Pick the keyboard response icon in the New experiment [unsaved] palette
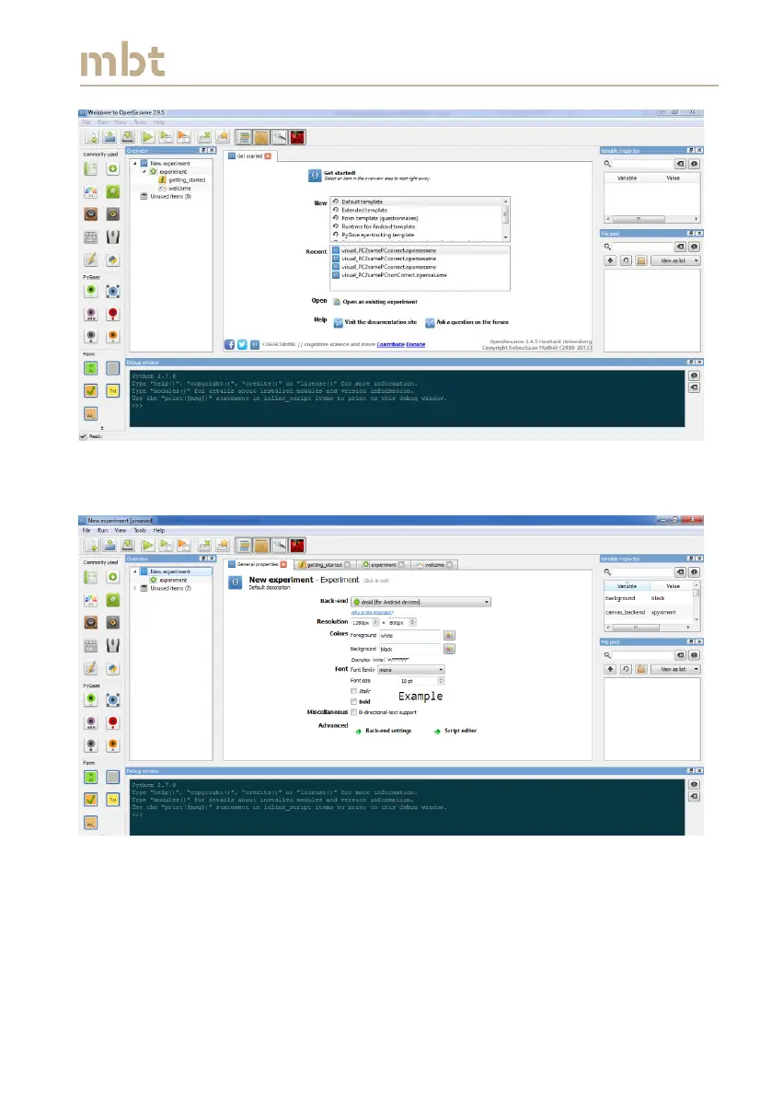 pos(91,645)
